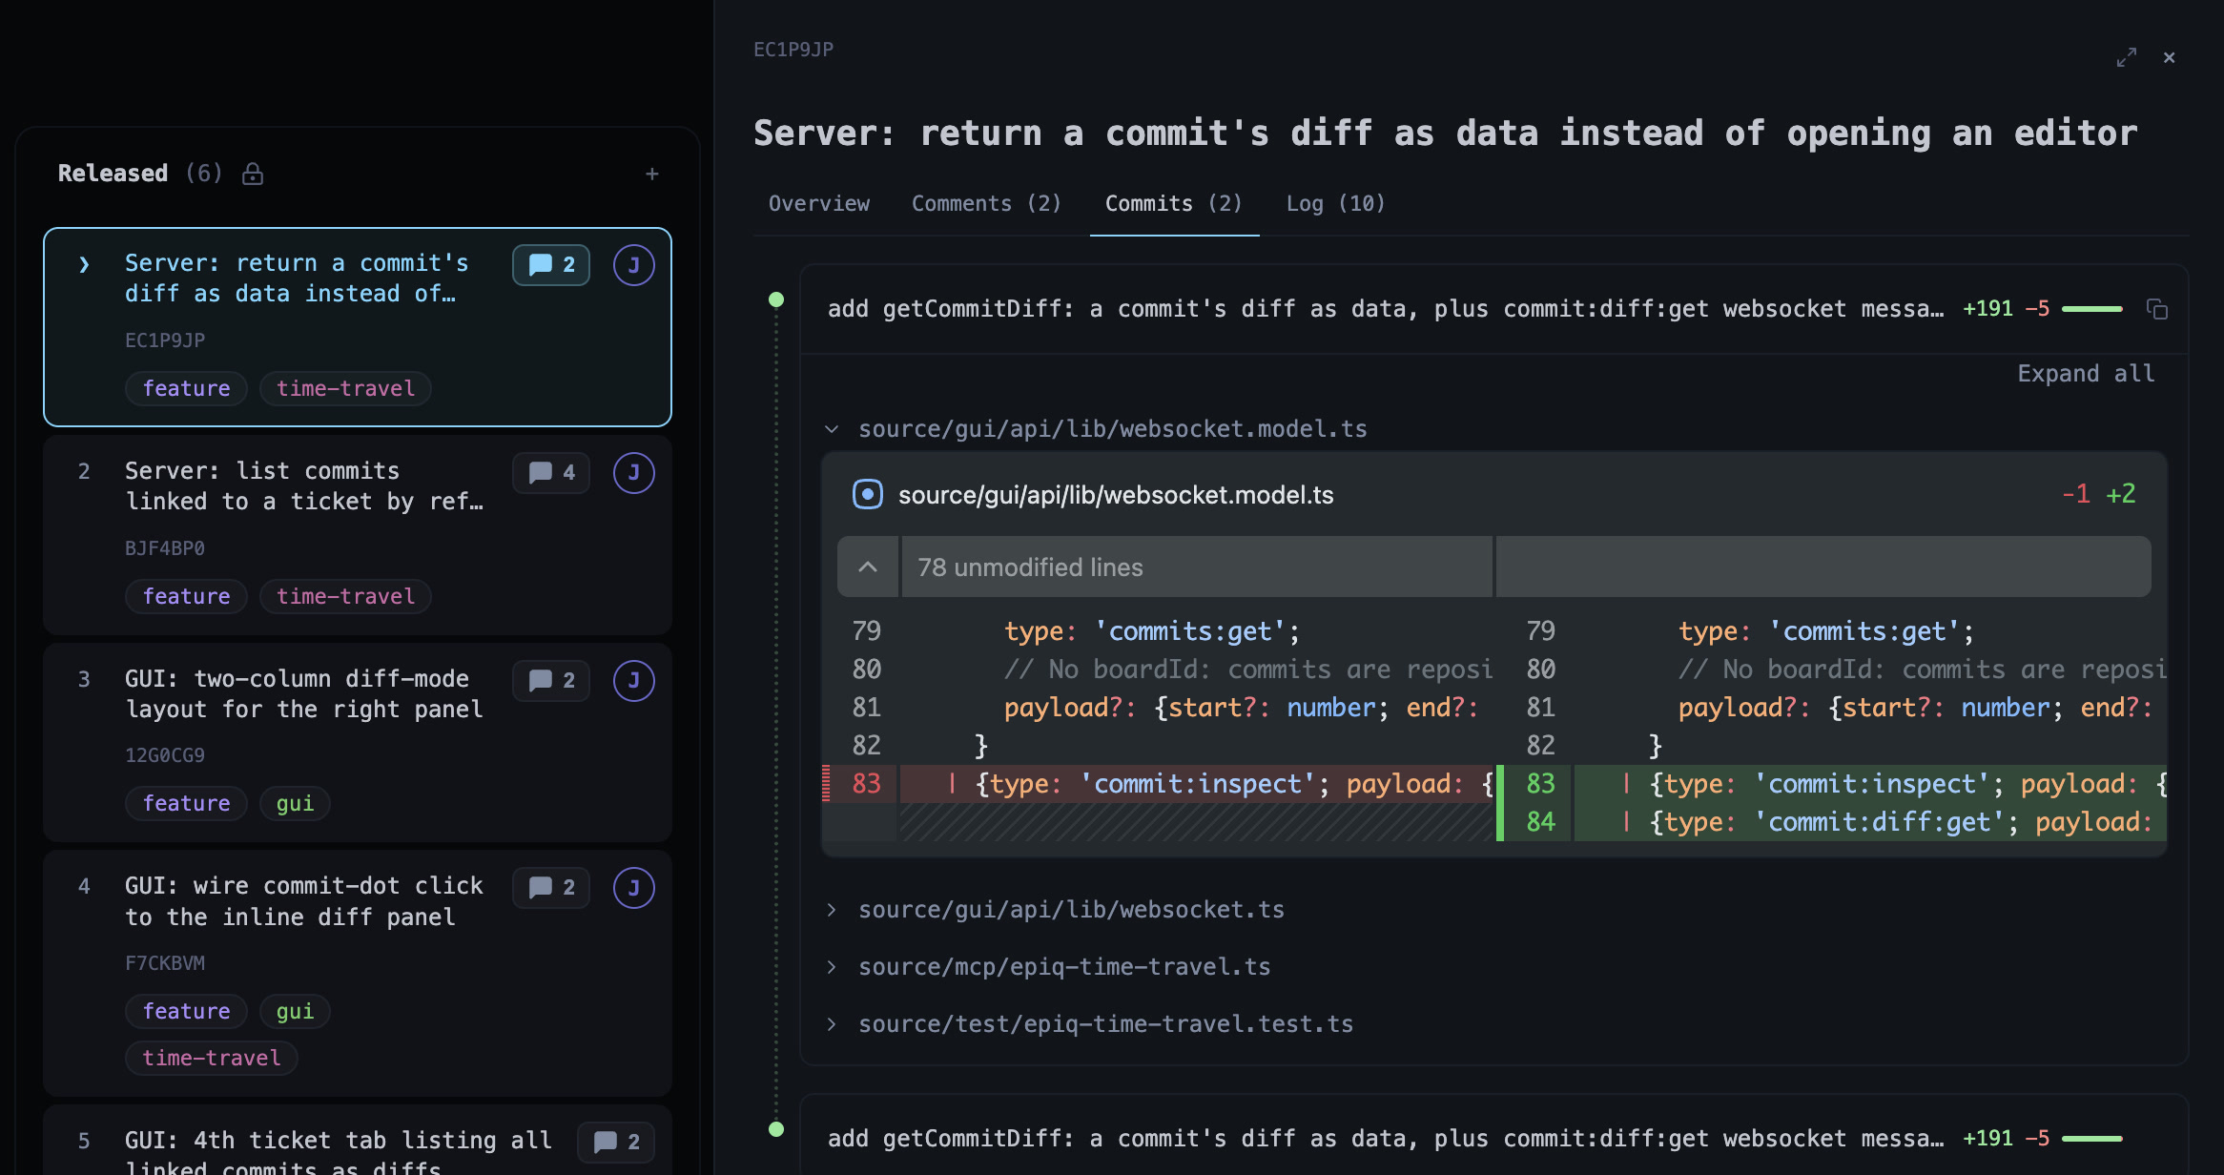2224x1175 pixels.
Task: Open comments badge on F7CKBVM ticket
Action: (x=551, y=888)
